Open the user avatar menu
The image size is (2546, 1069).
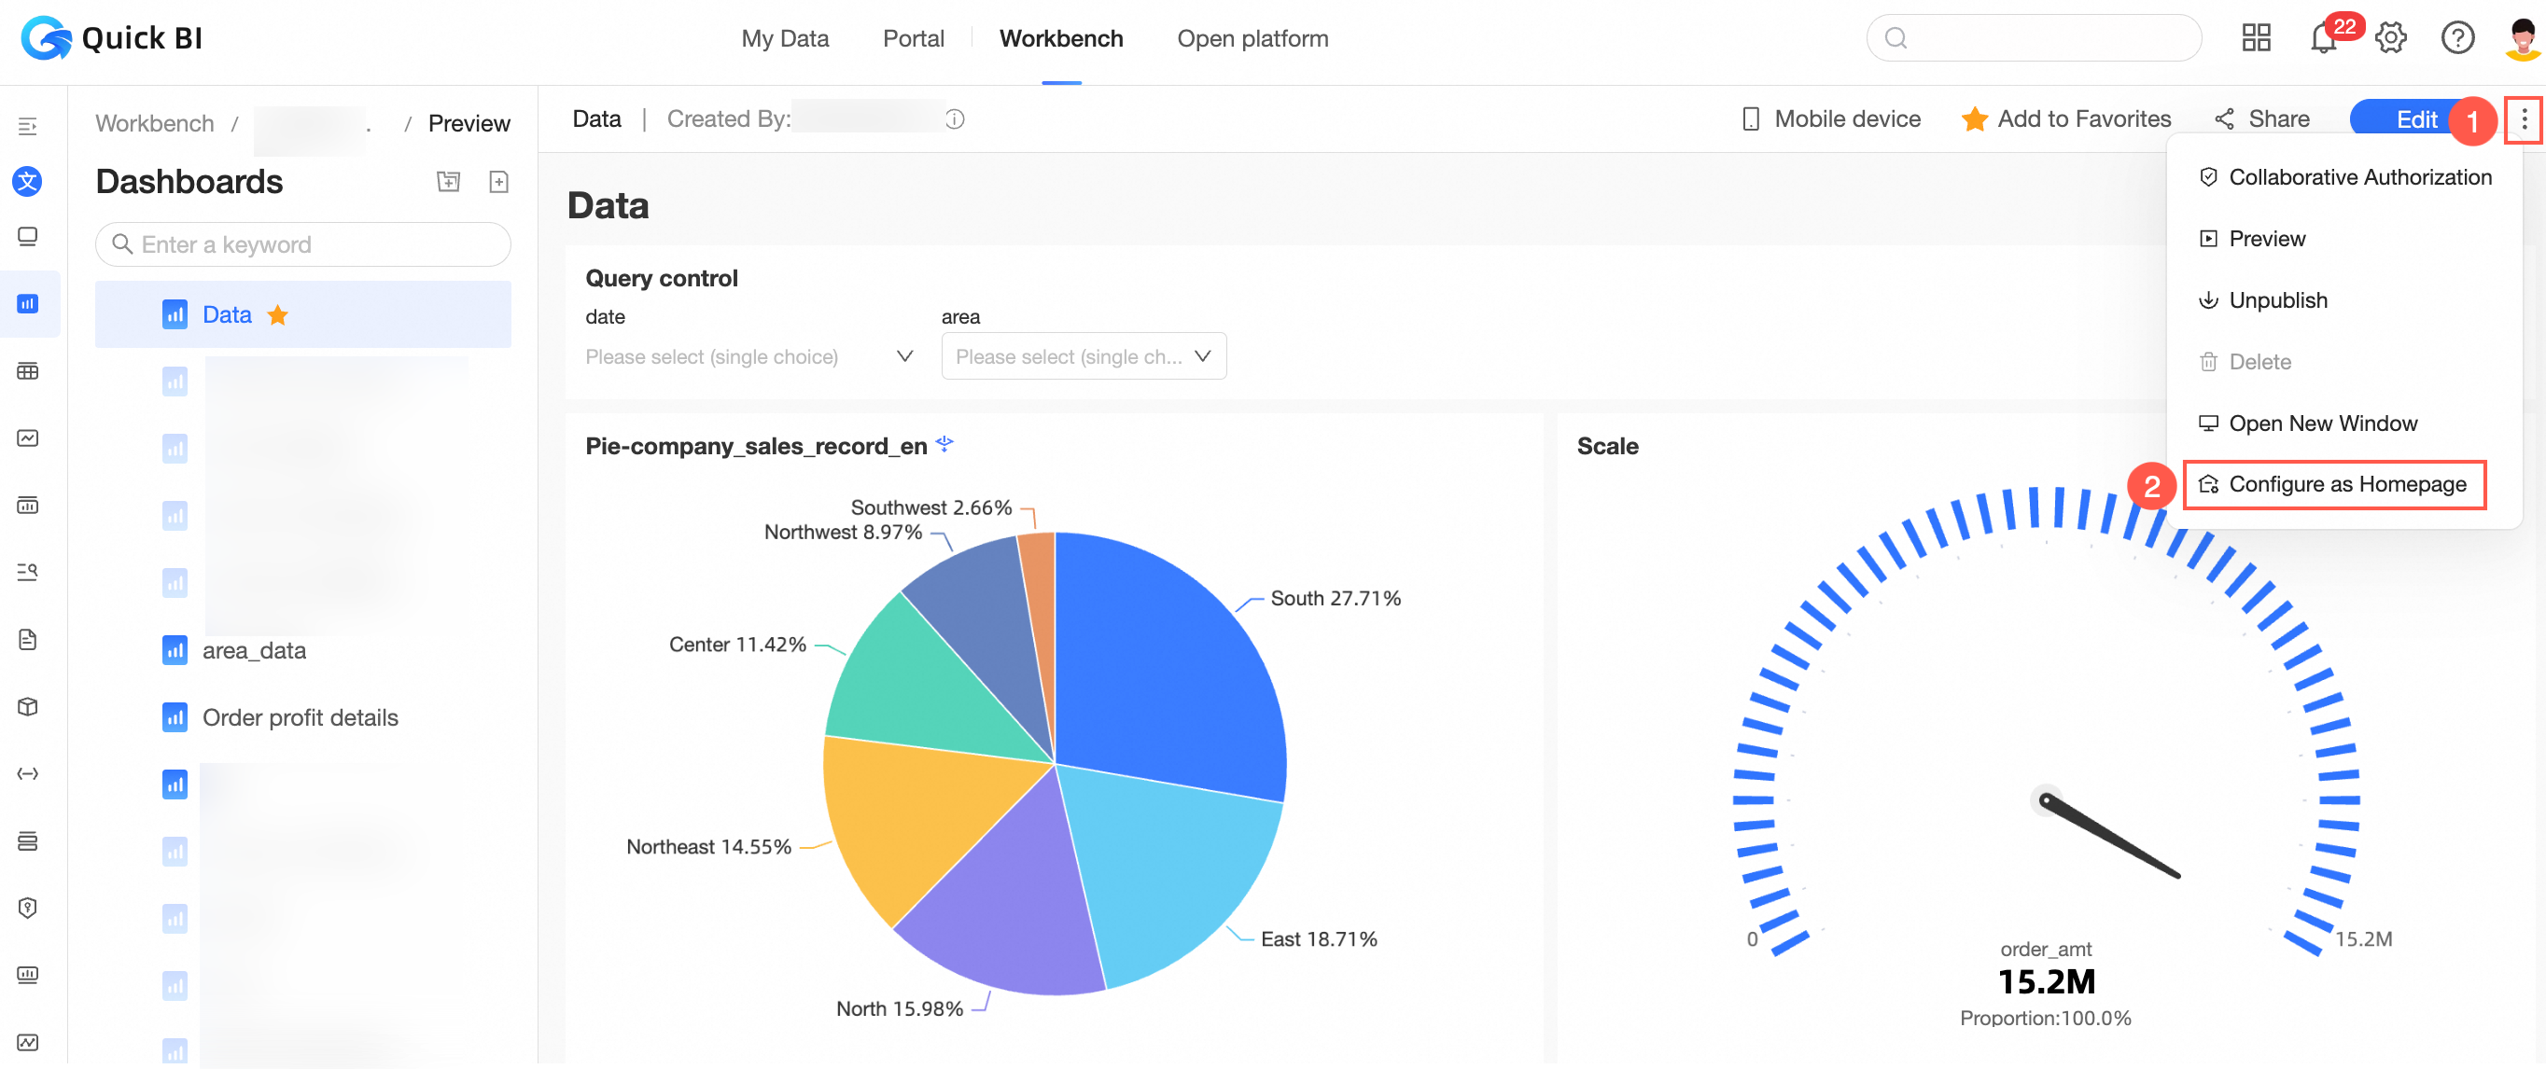click(2524, 38)
